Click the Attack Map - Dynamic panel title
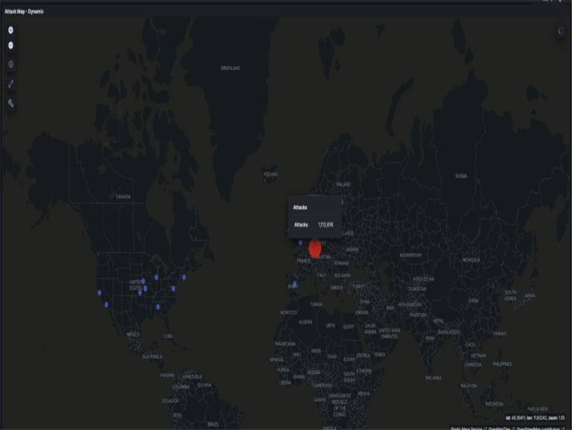The width and height of the screenshot is (572, 430). 25,11
